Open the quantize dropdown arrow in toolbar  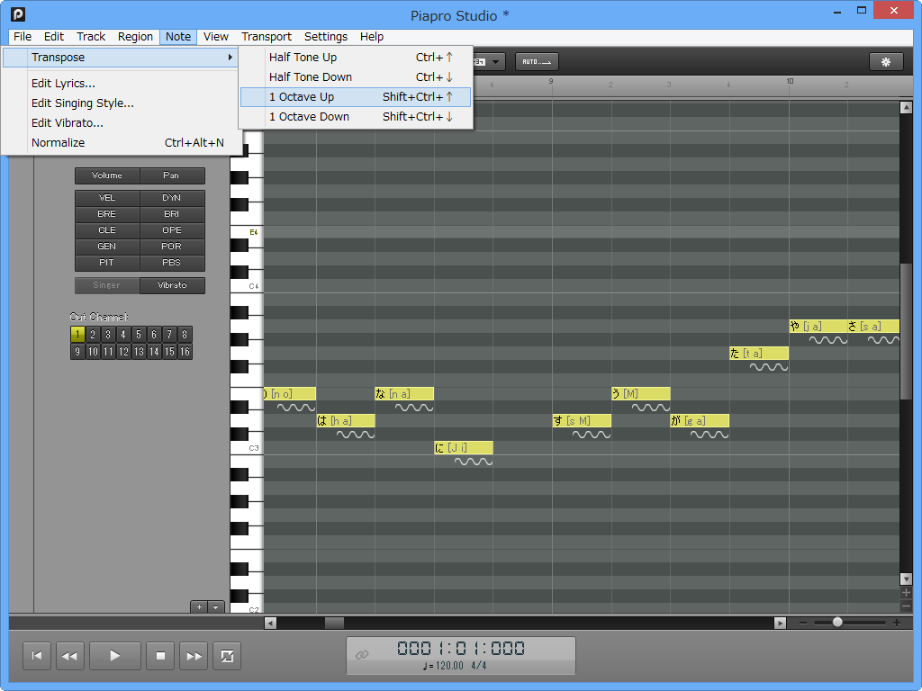click(496, 62)
